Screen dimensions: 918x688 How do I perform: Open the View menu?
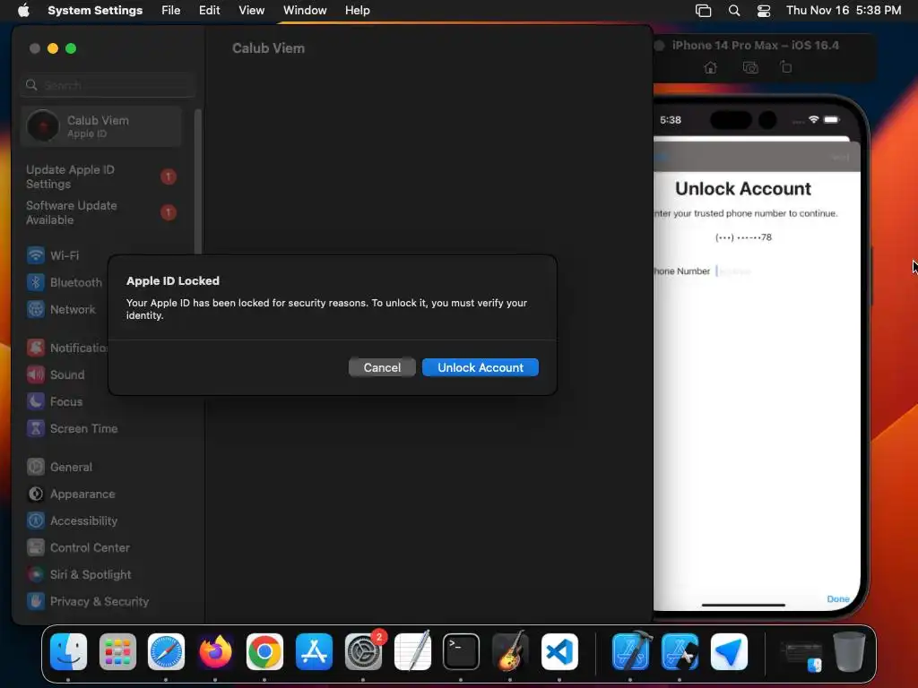coord(251,11)
